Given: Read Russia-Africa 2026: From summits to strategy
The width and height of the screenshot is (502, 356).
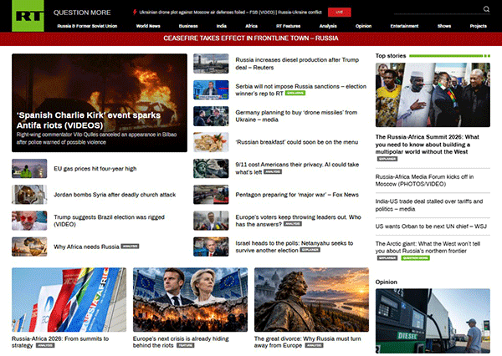Looking at the screenshot, I should pyautogui.click(x=60, y=342).
